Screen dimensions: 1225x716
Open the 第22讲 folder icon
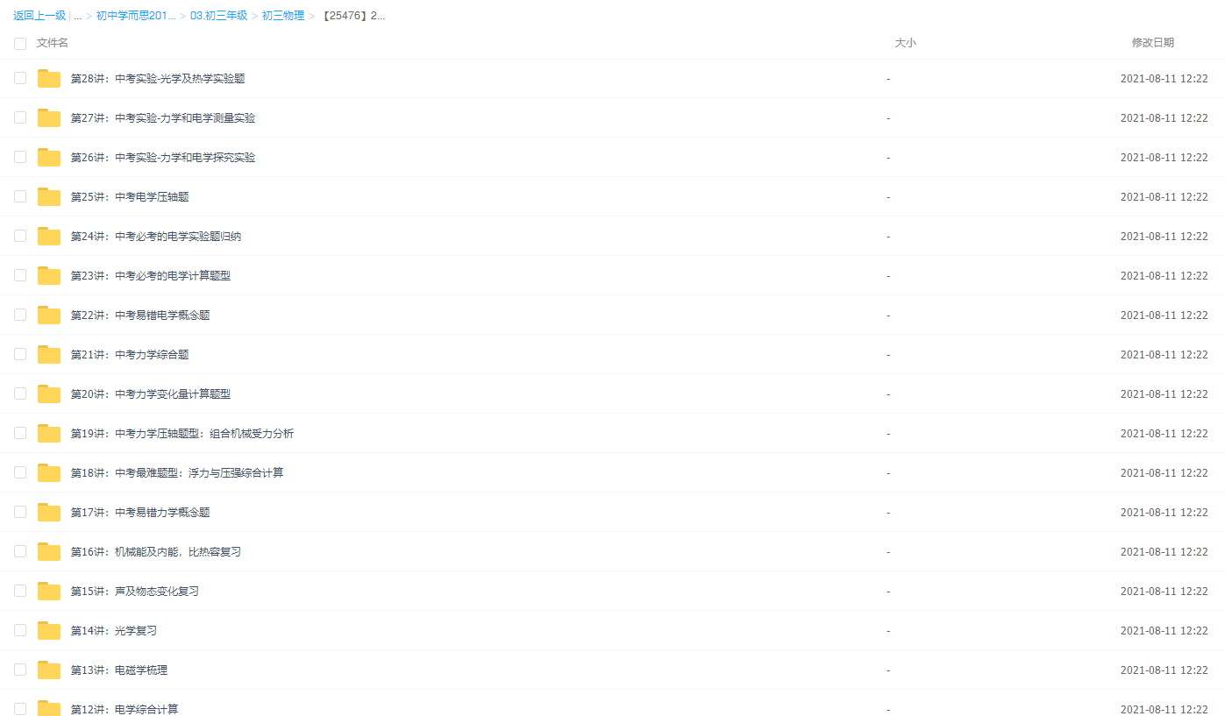pos(49,315)
